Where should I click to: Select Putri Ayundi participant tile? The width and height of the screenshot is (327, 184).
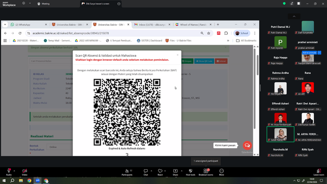281,42
